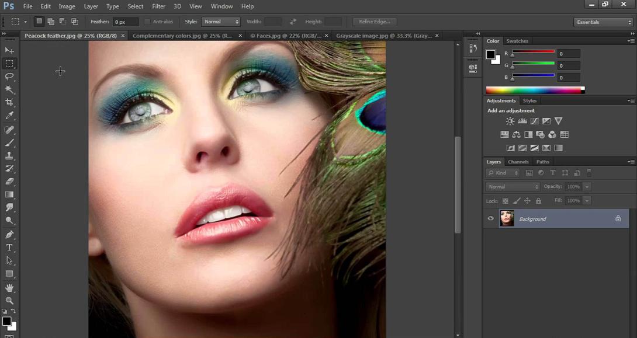The height and width of the screenshot is (338, 637).
Task: Select the Eyedropper tool
Action: (x=9, y=116)
